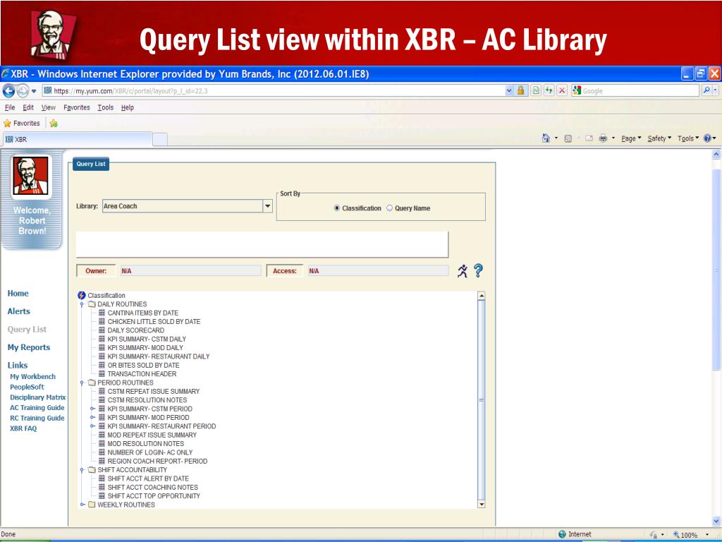Click the Print icon in command bar
Screen dimensions: 722x542
tap(603, 138)
